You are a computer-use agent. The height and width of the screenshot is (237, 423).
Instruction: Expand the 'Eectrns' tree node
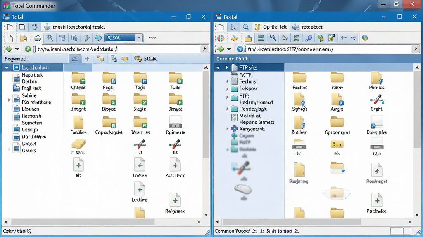228,81
